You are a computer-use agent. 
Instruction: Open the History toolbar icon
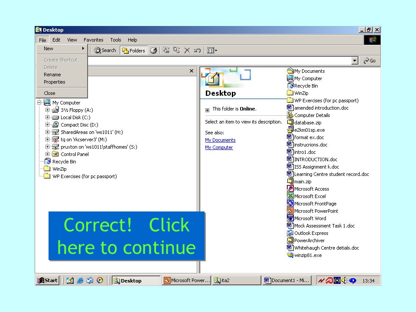coord(153,50)
